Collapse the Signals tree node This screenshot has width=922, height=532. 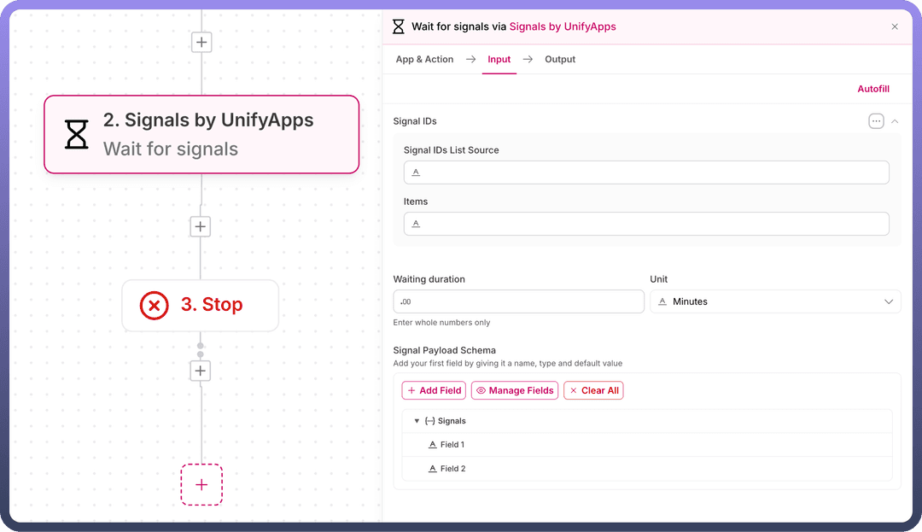417,421
